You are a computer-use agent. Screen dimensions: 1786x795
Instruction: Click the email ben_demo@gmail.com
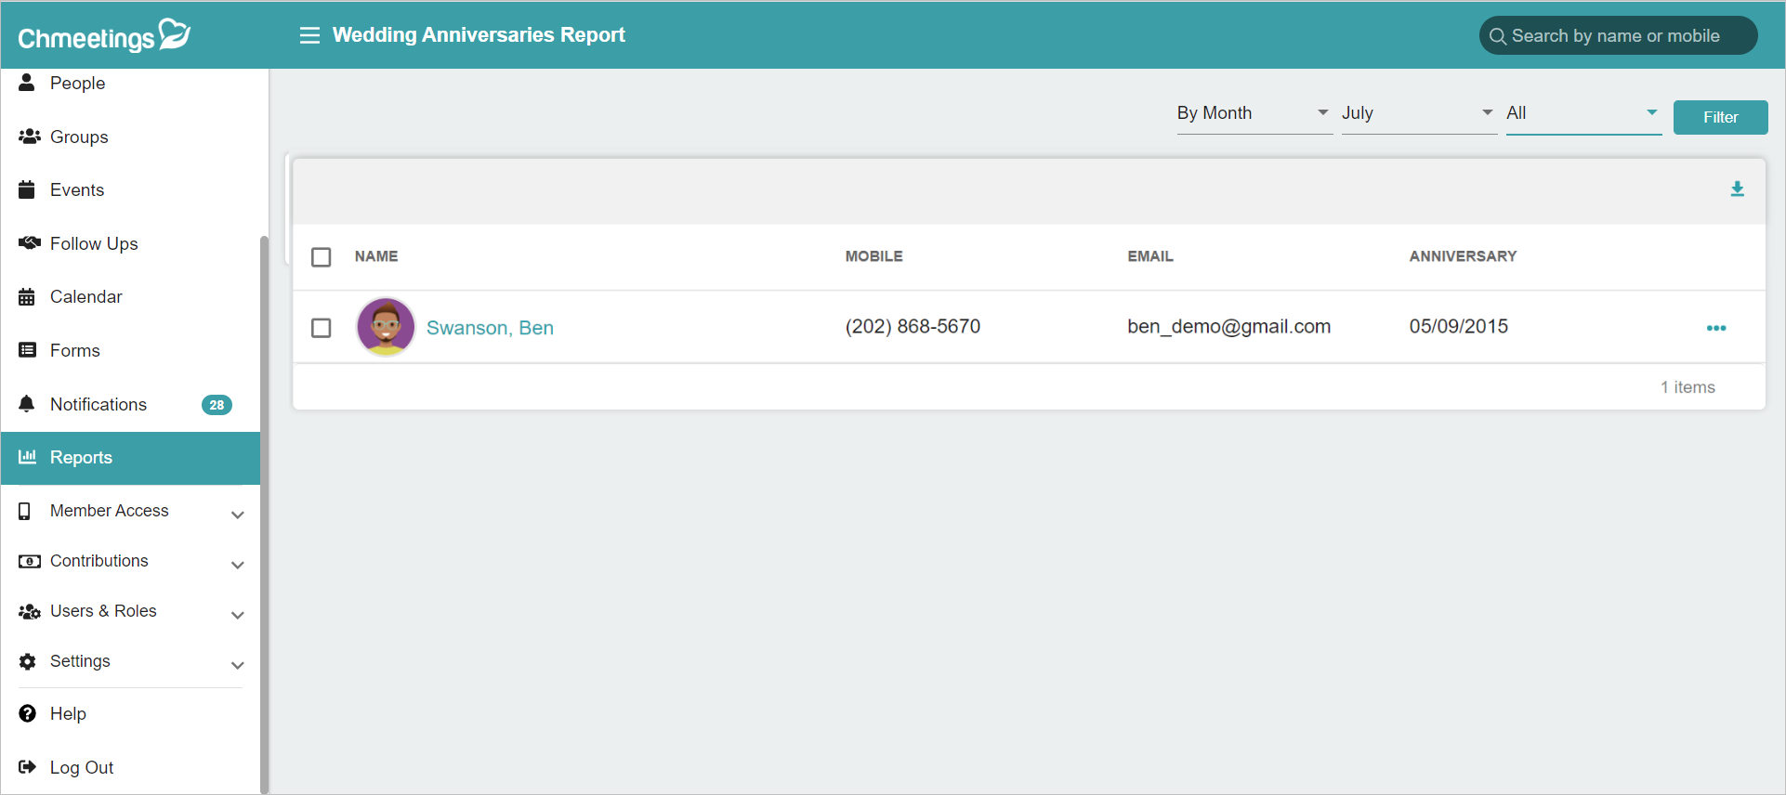coord(1228,327)
